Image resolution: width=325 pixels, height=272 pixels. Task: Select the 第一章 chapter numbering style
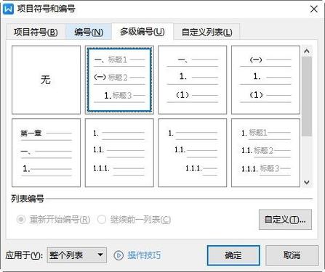click(x=46, y=152)
